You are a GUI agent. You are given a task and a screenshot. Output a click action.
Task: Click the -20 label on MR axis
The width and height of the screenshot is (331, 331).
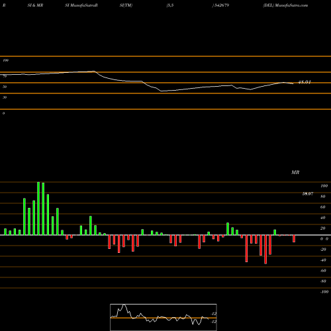(x=323, y=250)
